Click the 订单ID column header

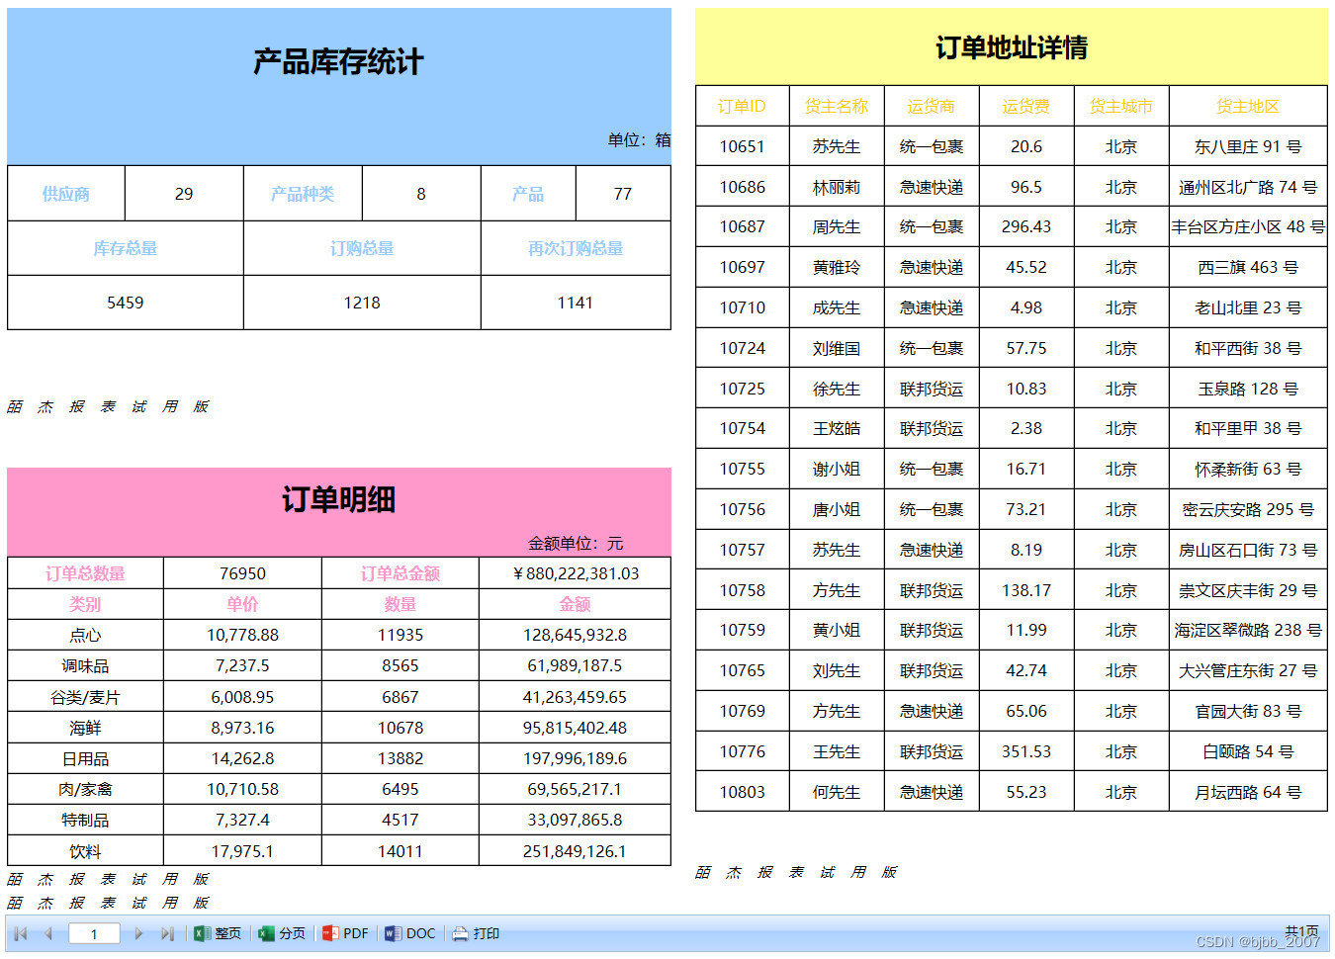click(742, 106)
